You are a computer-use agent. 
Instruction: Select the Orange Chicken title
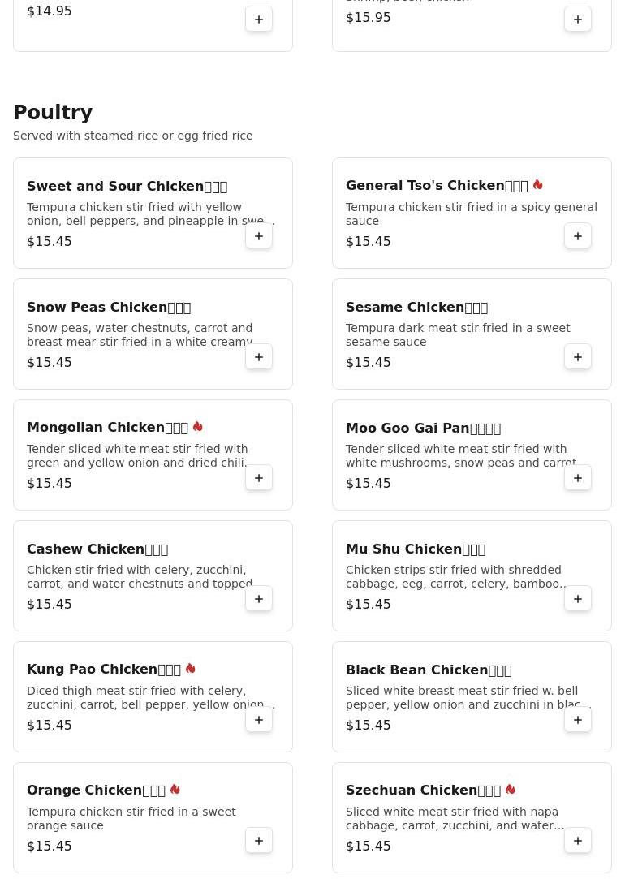96,791
